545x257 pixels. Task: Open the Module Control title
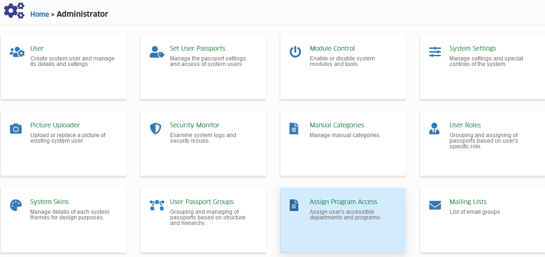click(332, 48)
